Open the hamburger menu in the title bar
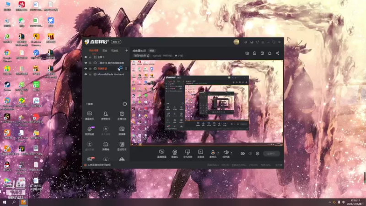The image size is (366, 206). [263, 42]
